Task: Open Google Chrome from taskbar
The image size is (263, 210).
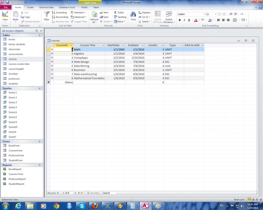Action: point(56,206)
